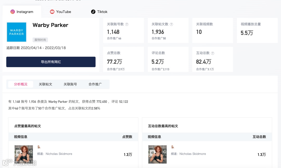This screenshot has width=281, height=168.
Task: Switch to the Instagram tab
Action: (x=22, y=12)
